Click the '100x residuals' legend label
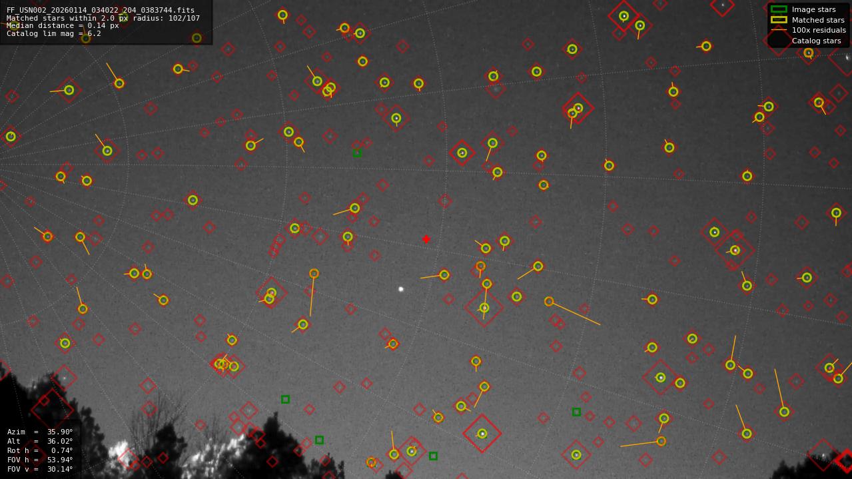The image size is (852, 479). (819, 30)
